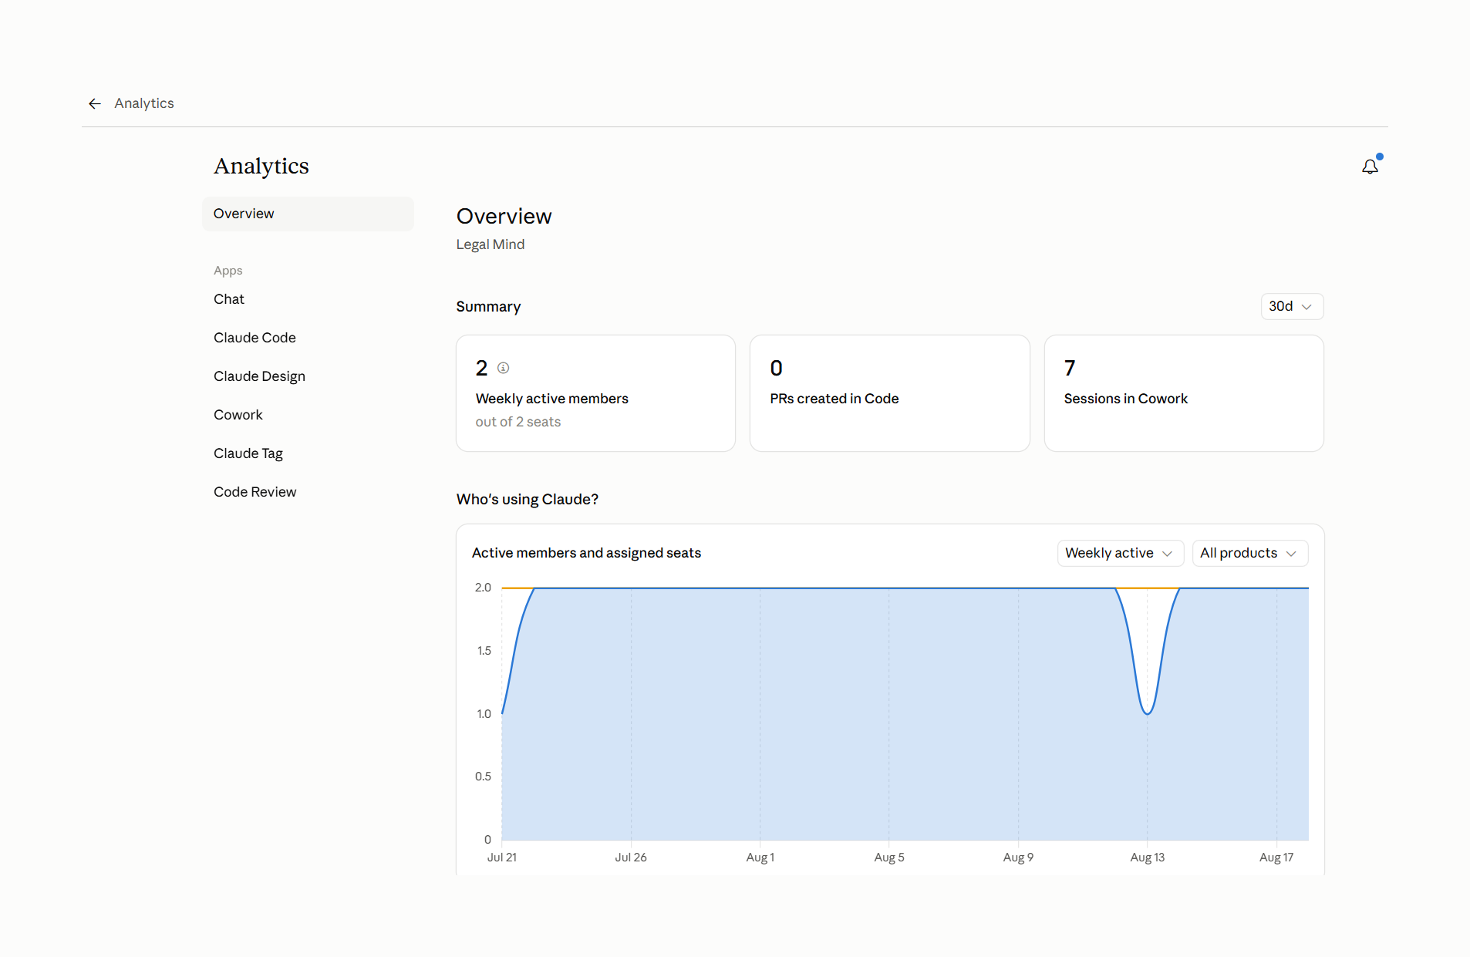The image size is (1470, 957).
Task: Click the Analytics breadcrumb link
Action: pyautogui.click(x=144, y=103)
